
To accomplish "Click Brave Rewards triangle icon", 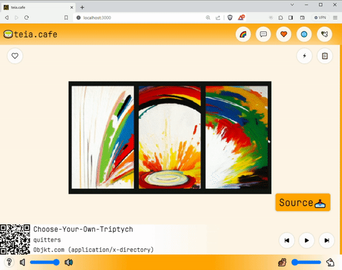I will coord(241,18).
